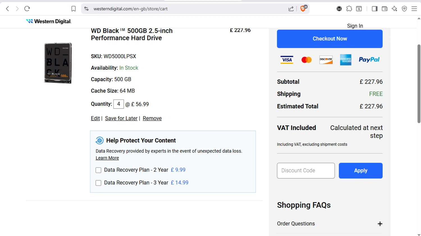421x236 pixels.
Task: Open the browser main menu
Action: pos(414,9)
